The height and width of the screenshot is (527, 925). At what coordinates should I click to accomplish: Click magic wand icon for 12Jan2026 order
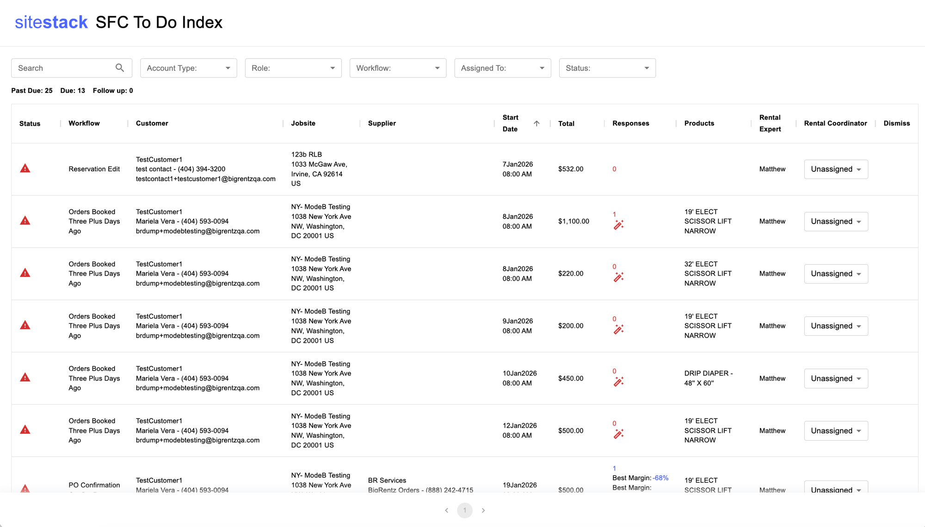coord(618,434)
